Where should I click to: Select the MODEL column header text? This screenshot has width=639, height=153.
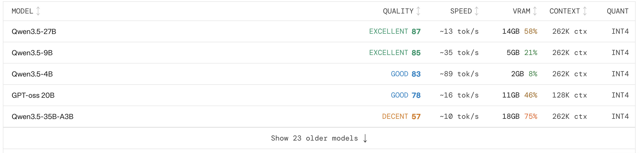click(22, 11)
